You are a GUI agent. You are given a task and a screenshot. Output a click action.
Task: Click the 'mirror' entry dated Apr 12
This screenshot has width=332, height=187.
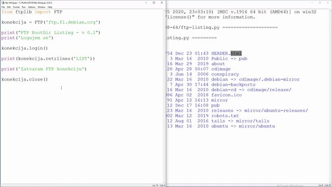click(219, 100)
